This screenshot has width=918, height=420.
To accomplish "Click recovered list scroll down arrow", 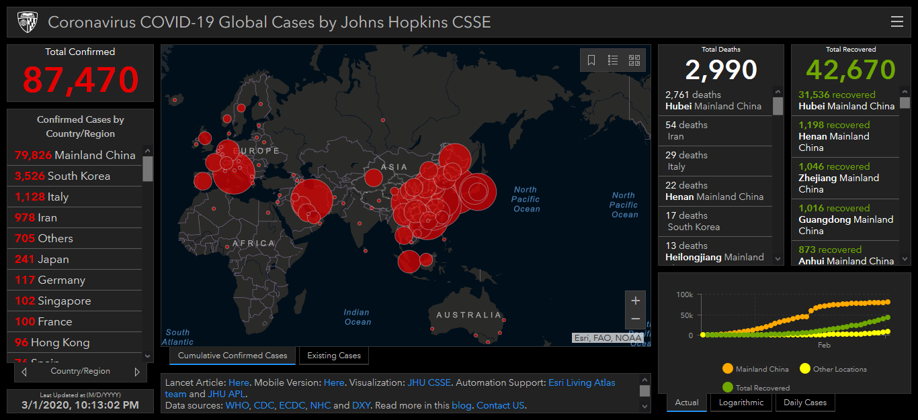I will click(x=905, y=259).
